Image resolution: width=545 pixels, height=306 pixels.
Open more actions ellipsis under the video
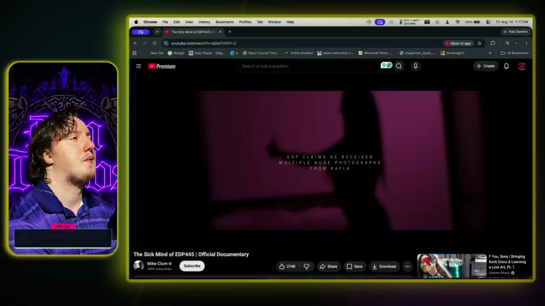(407, 266)
